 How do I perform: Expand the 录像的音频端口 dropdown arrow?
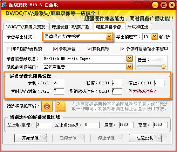pos(129,67)
